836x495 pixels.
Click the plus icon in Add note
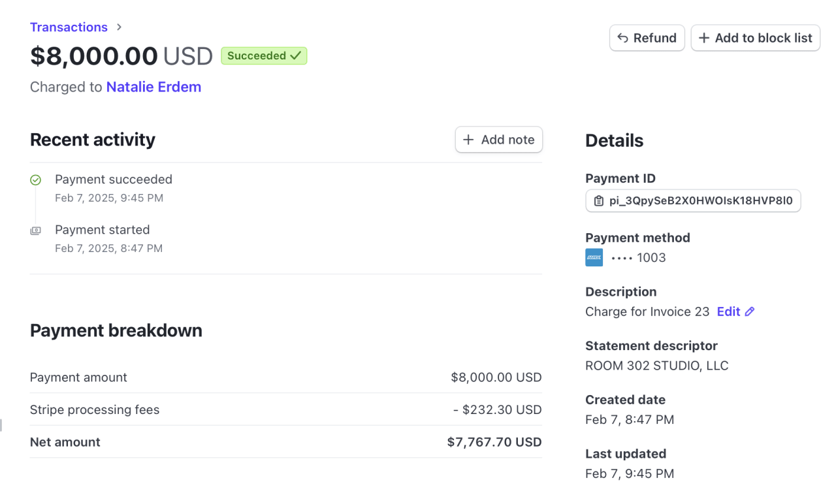point(468,139)
